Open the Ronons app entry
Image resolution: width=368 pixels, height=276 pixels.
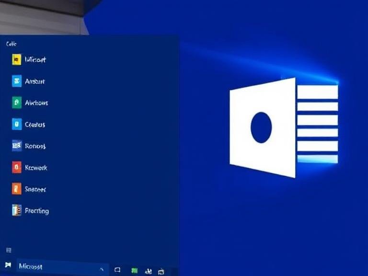[35, 146]
